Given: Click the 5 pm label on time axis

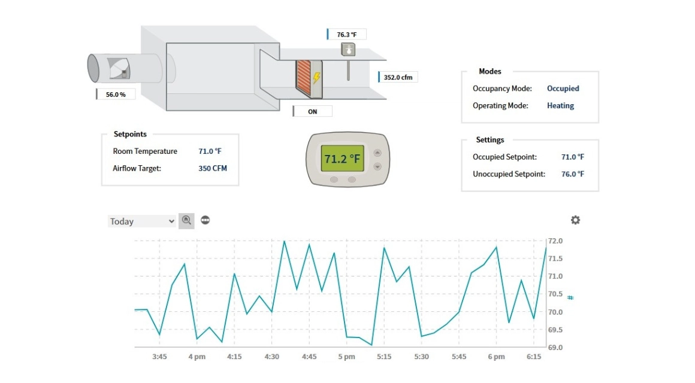Looking at the screenshot, I should click(347, 357).
